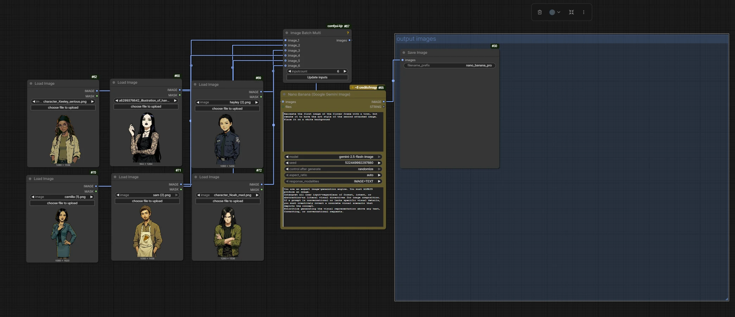Click left arrow beside character_Keeley_serious.png
The image size is (735, 317).
point(33,102)
